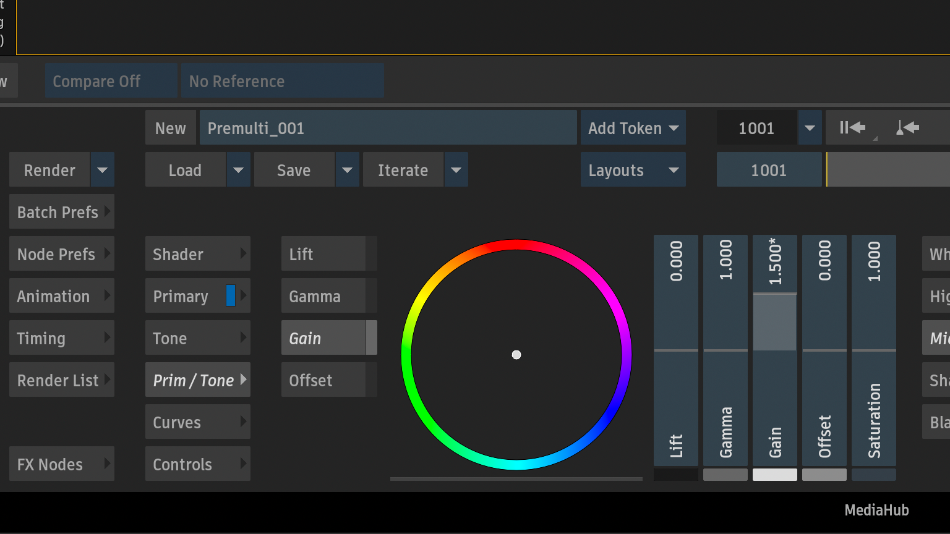Viewport: 950px width, 534px height.
Task: Click the color wheel center point
Action: click(516, 355)
